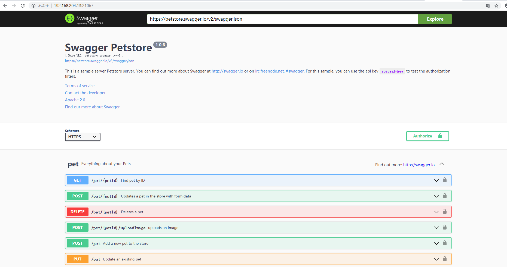Click 'Deletes a pet' description
The height and width of the screenshot is (267, 507).
[x=132, y=212]
